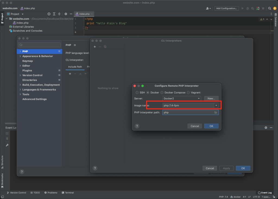This screenshot has width=278, height=199.
Task: Switch to the Include Path tab
Action: click(x=75, y=67)
